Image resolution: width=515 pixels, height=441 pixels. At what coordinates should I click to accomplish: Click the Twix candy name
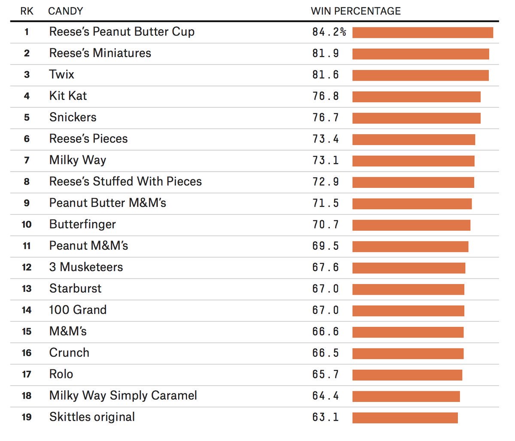62,74
